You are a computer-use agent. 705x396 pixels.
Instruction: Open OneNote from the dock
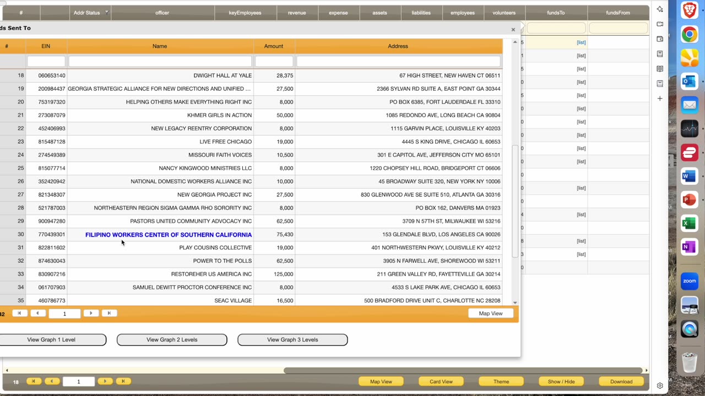click(x=690, y=247)
